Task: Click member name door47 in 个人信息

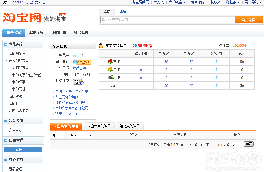Action: 78,56
